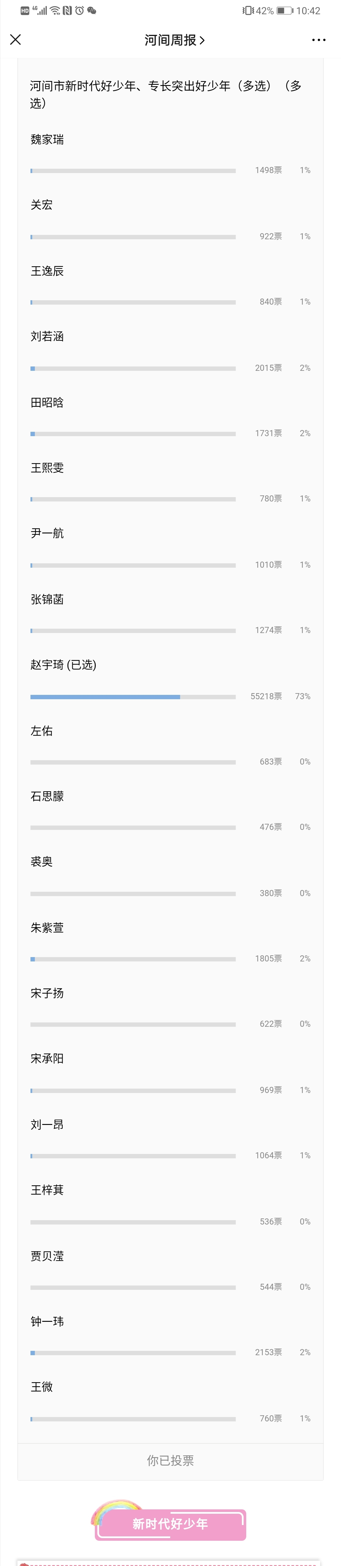The height and width of the screenshot is (1566, 341).
Task: Open the more options (···) menu
Action: [319, 39]
